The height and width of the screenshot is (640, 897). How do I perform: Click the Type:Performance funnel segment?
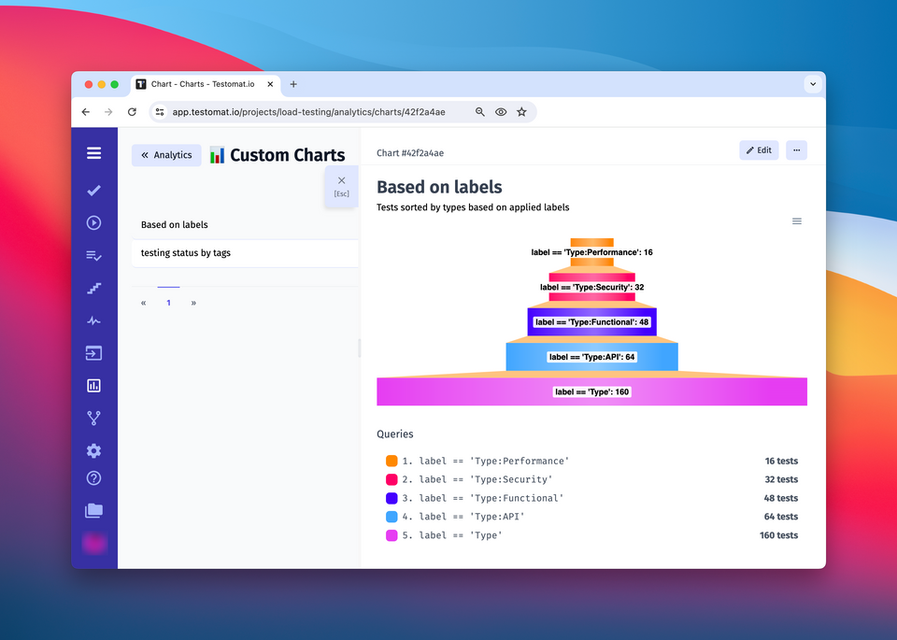[592, 252]
